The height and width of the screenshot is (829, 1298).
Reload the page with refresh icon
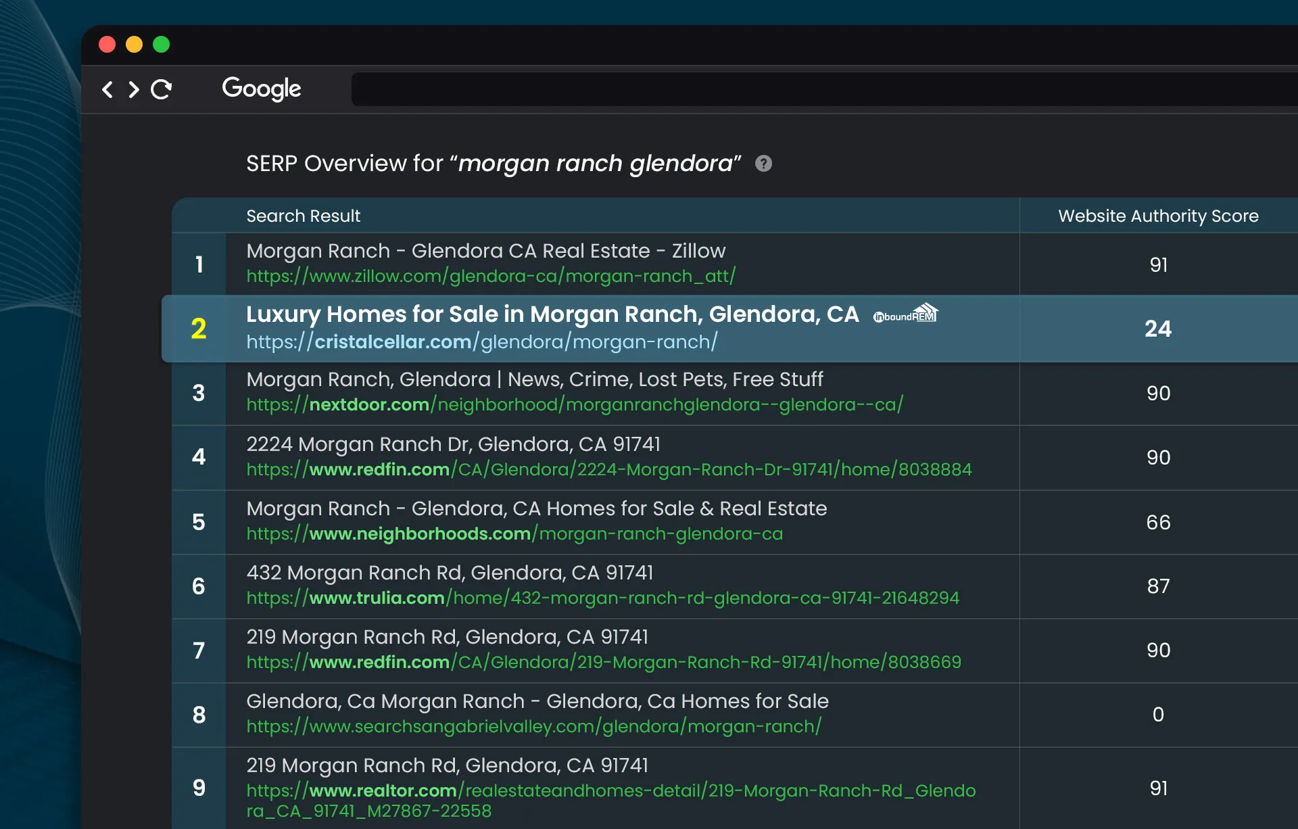coord(162,89)
